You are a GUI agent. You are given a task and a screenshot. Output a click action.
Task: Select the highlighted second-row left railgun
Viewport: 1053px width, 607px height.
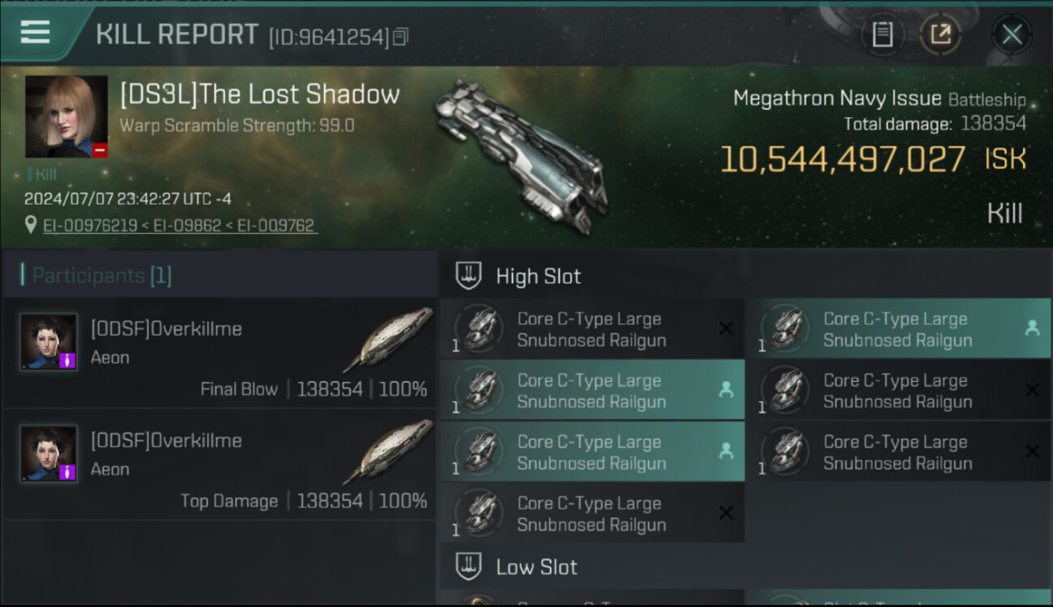pyautogui.click(x=592, y=390)
